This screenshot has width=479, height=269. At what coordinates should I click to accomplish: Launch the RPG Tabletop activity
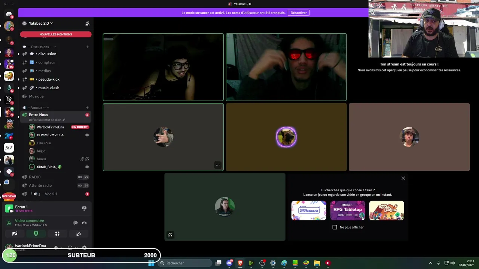tap(348, 210)
